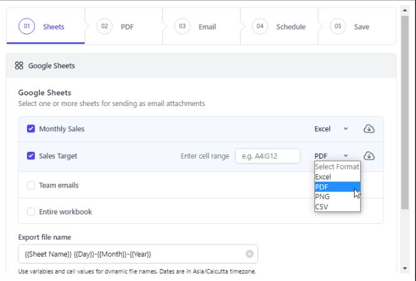Go to the Schedule step tab

pyautogui.click(x=279, y=26)
